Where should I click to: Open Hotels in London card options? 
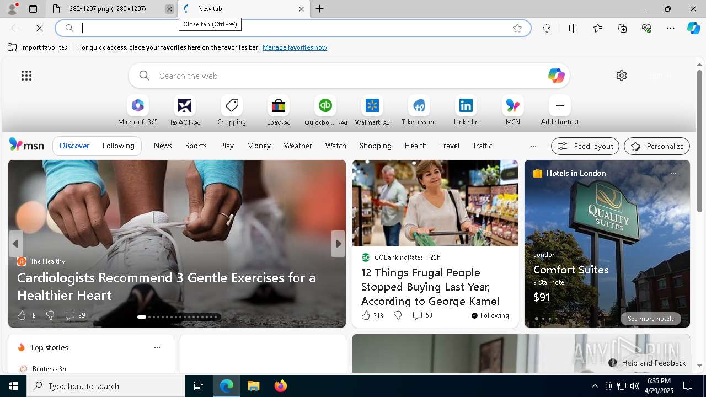click(x=673, y=173)
